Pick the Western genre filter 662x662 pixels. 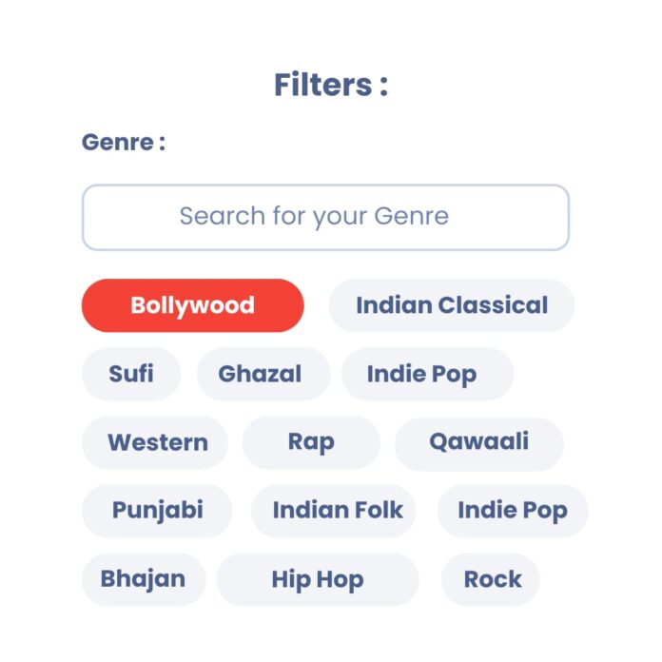157,442
